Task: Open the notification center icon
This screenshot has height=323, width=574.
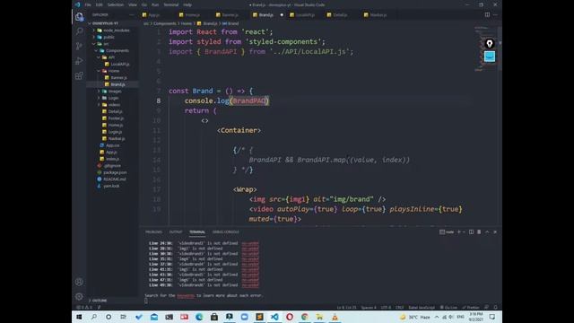Action: pyautogui.click(x=492, y=317)
